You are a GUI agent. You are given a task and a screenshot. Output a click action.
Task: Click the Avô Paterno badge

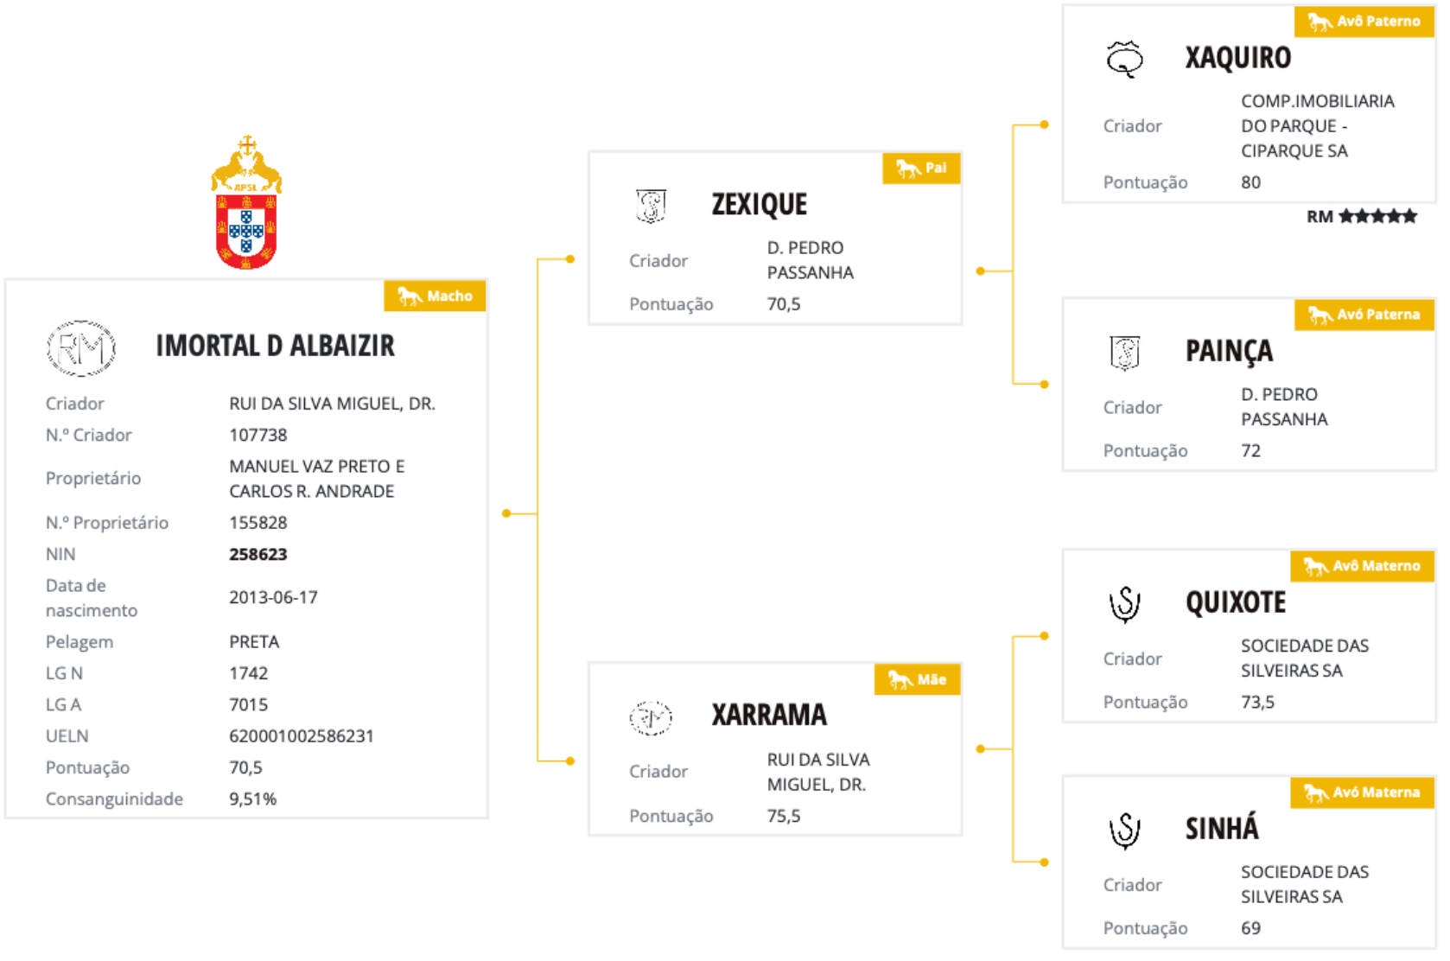[1364, 22]
